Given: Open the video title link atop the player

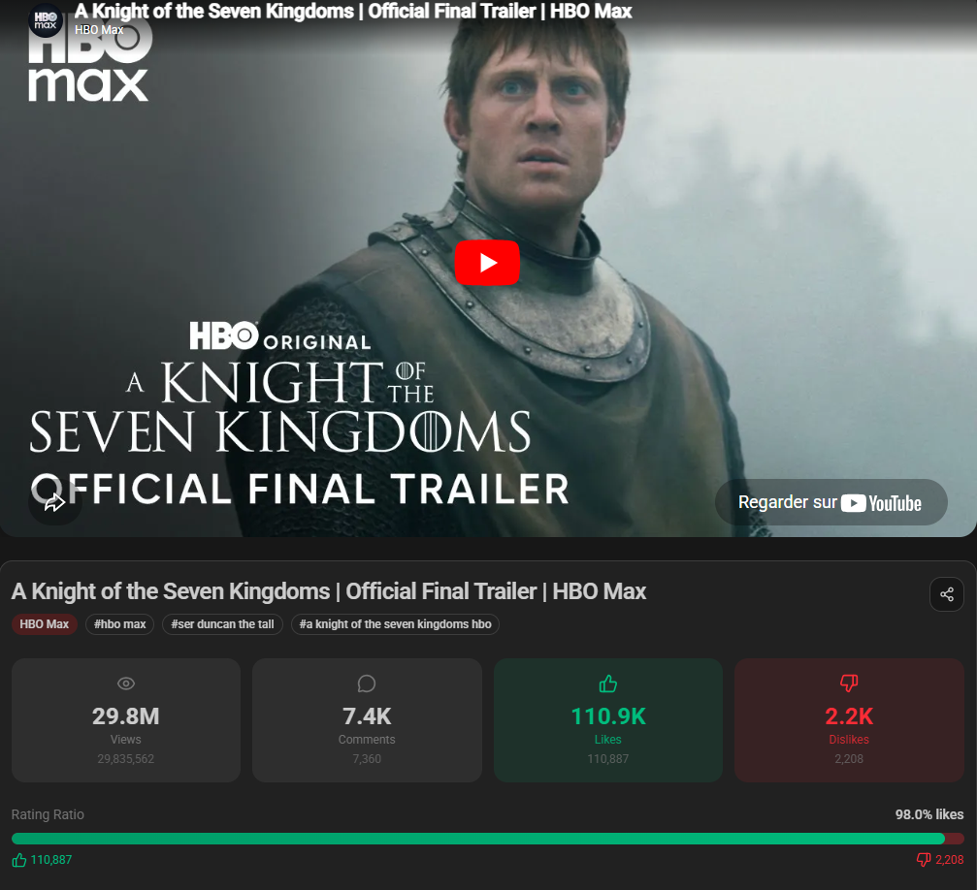Looking at the screenshot, I should pyautogui.click(x=353, y=12).
